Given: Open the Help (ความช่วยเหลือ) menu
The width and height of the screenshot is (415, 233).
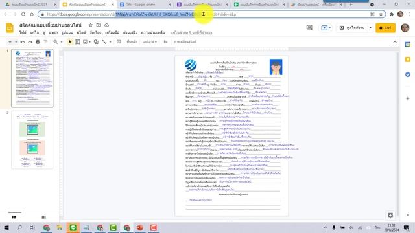Looking at the screenshot, I should click(x=153, y=32).
